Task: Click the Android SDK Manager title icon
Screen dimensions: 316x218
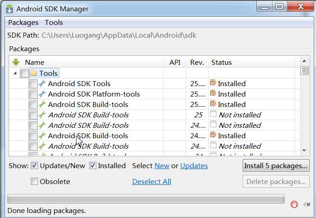Action: click(9, 9)
